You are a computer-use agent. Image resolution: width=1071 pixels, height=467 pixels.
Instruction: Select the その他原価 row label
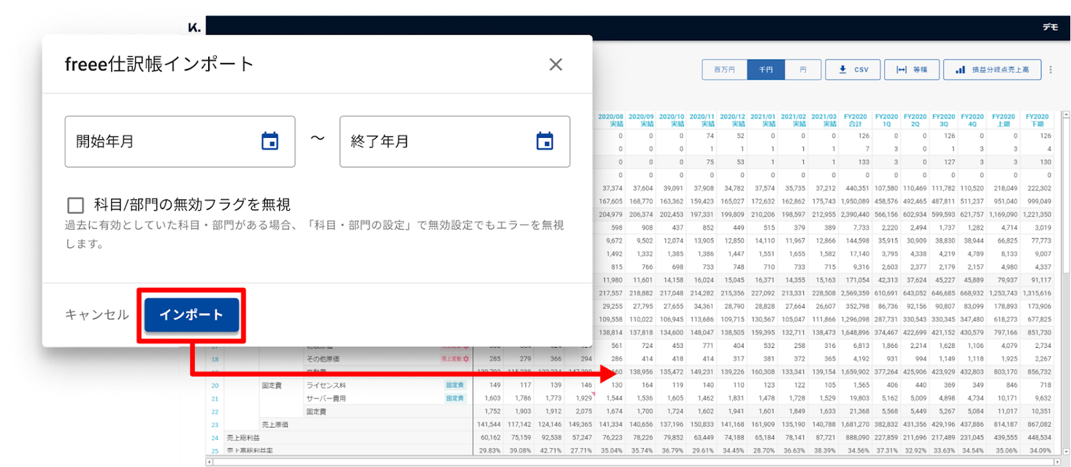[x=322, y=359]
